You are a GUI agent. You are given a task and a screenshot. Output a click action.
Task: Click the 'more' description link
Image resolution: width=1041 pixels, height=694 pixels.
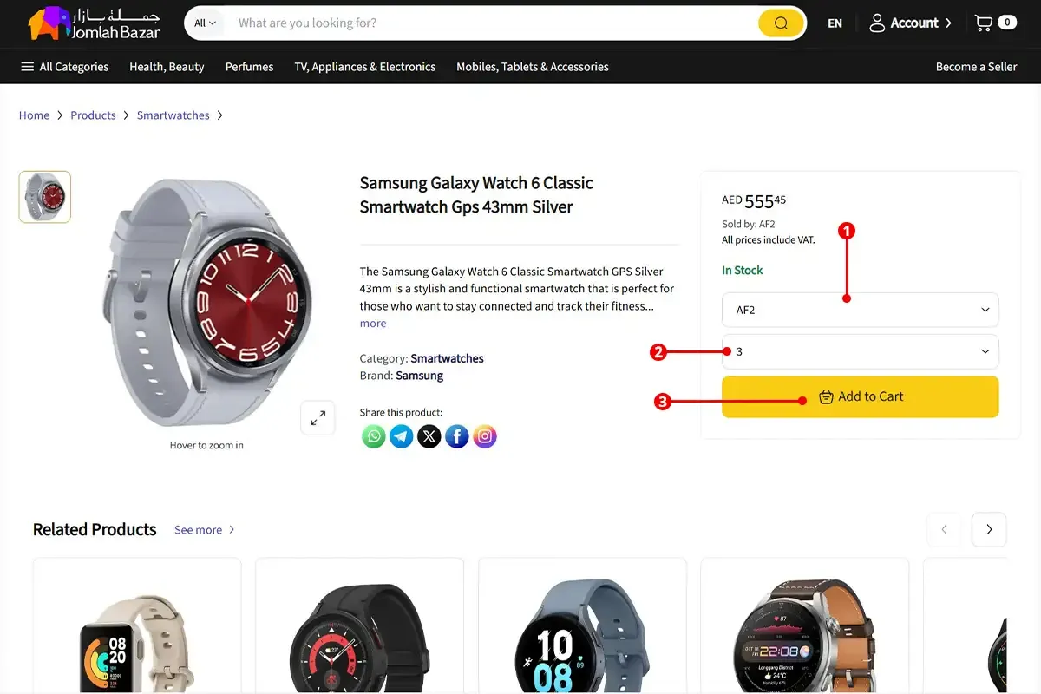(x=373, y=324)
